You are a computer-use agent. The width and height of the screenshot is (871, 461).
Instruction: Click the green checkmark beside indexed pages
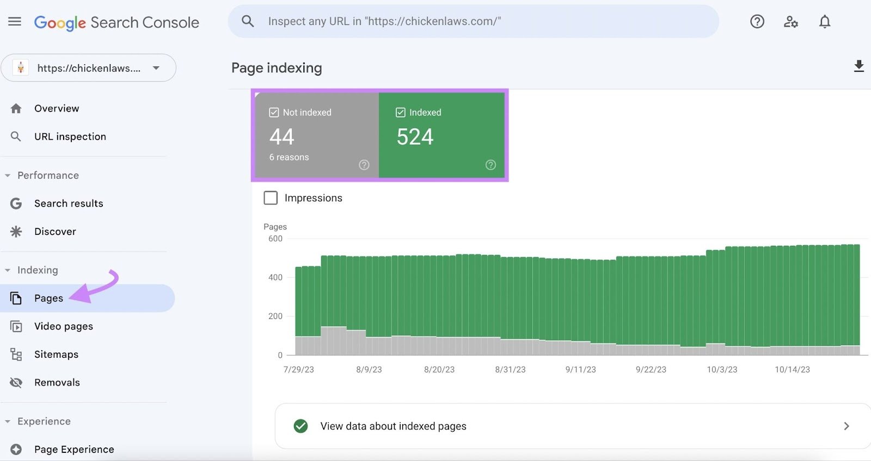[300, 426]
